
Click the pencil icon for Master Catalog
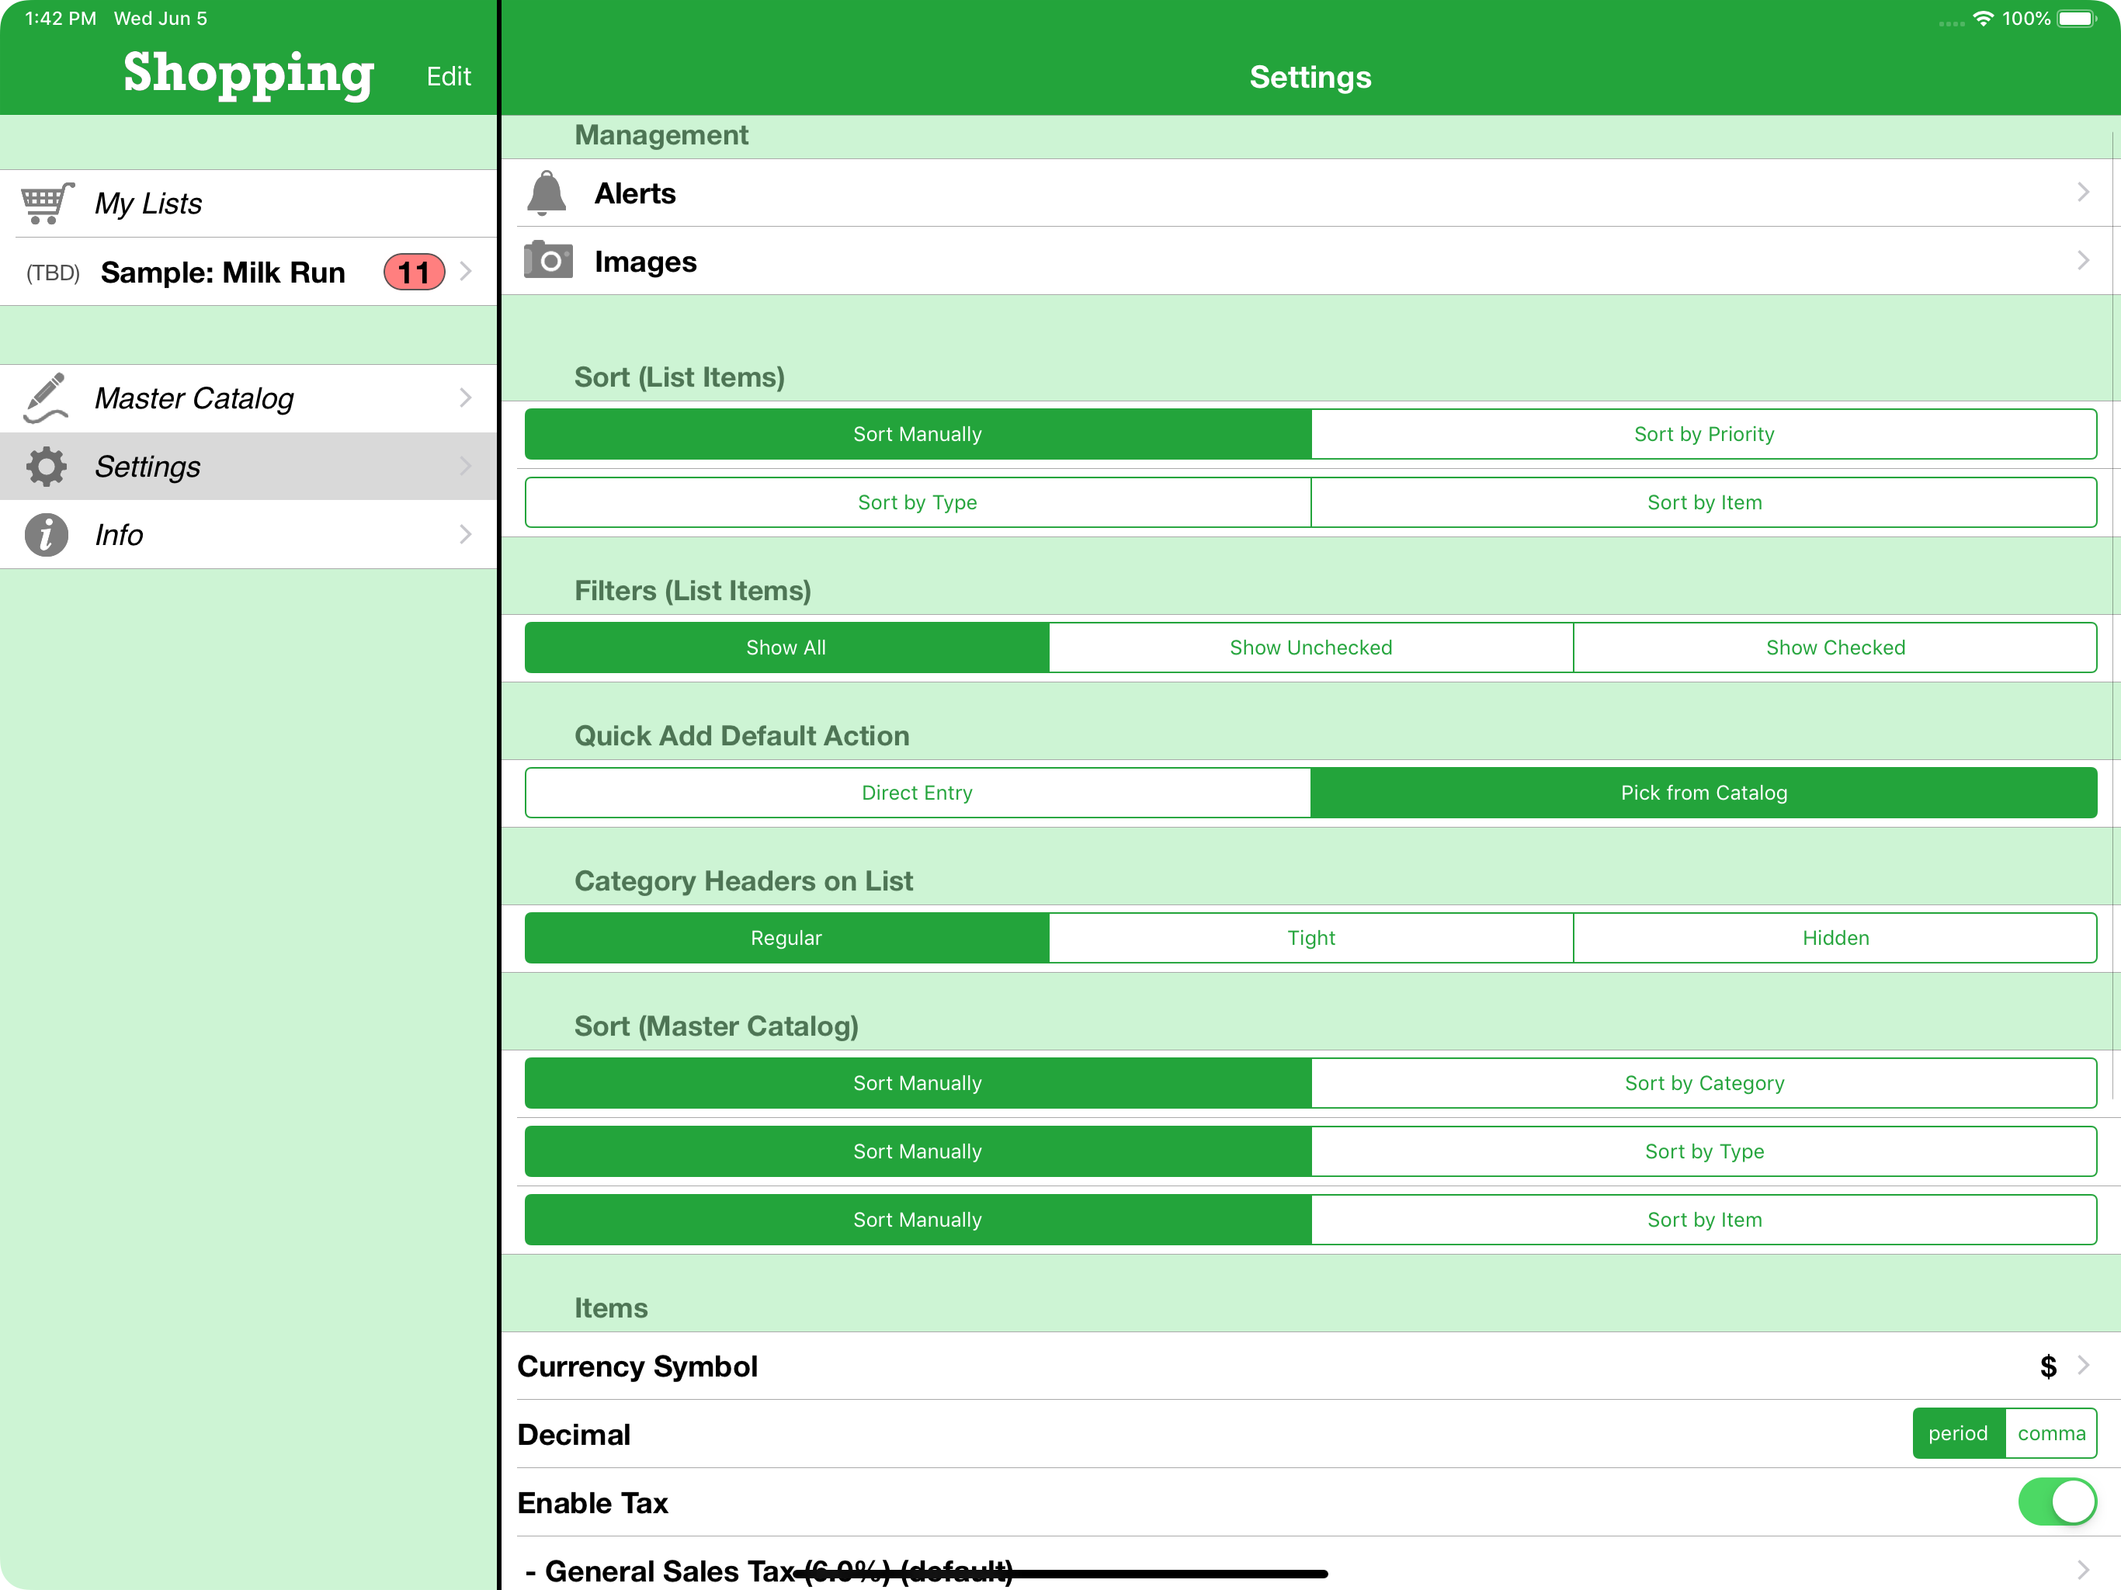tap(46, 398)
